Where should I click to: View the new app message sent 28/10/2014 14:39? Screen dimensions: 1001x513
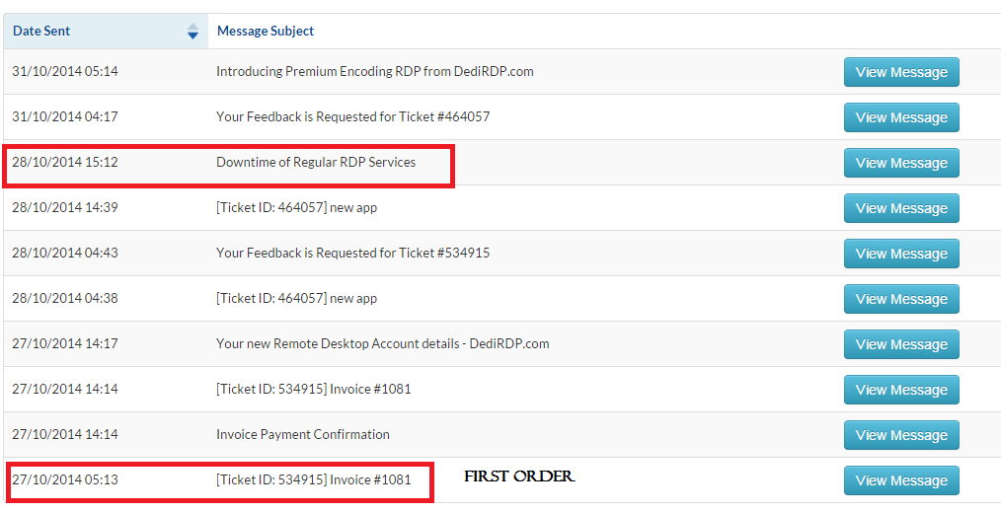[x=900, y=208]
